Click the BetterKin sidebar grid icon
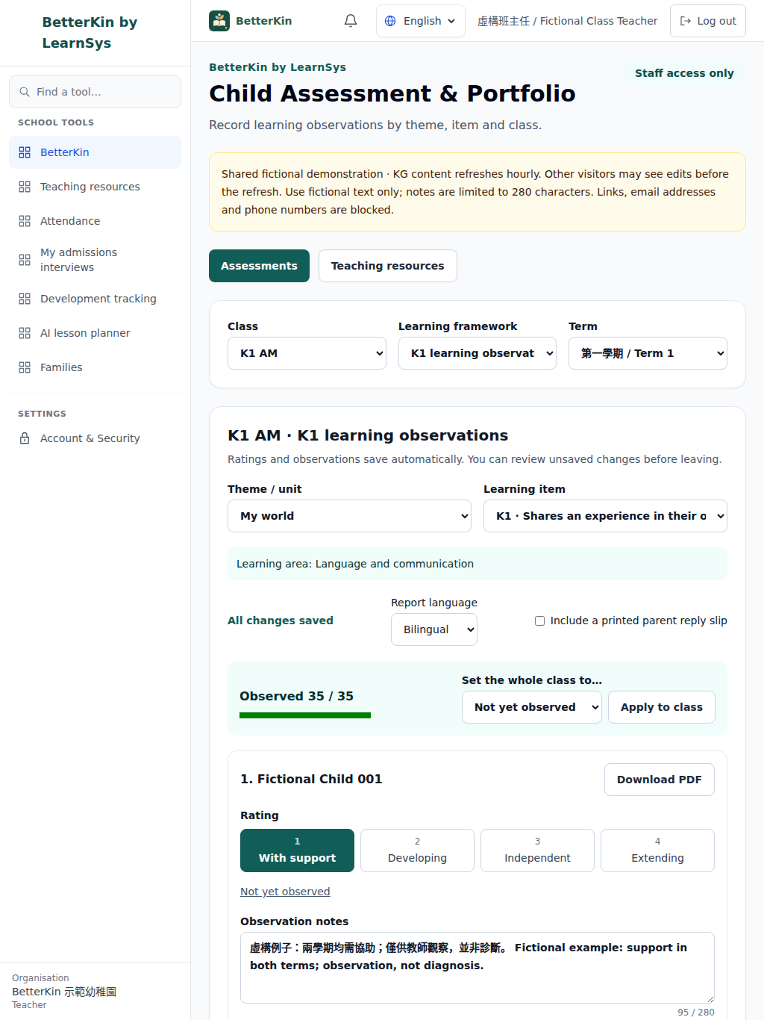This screenshot has width=764, height=1020. (x=25, y=152)
